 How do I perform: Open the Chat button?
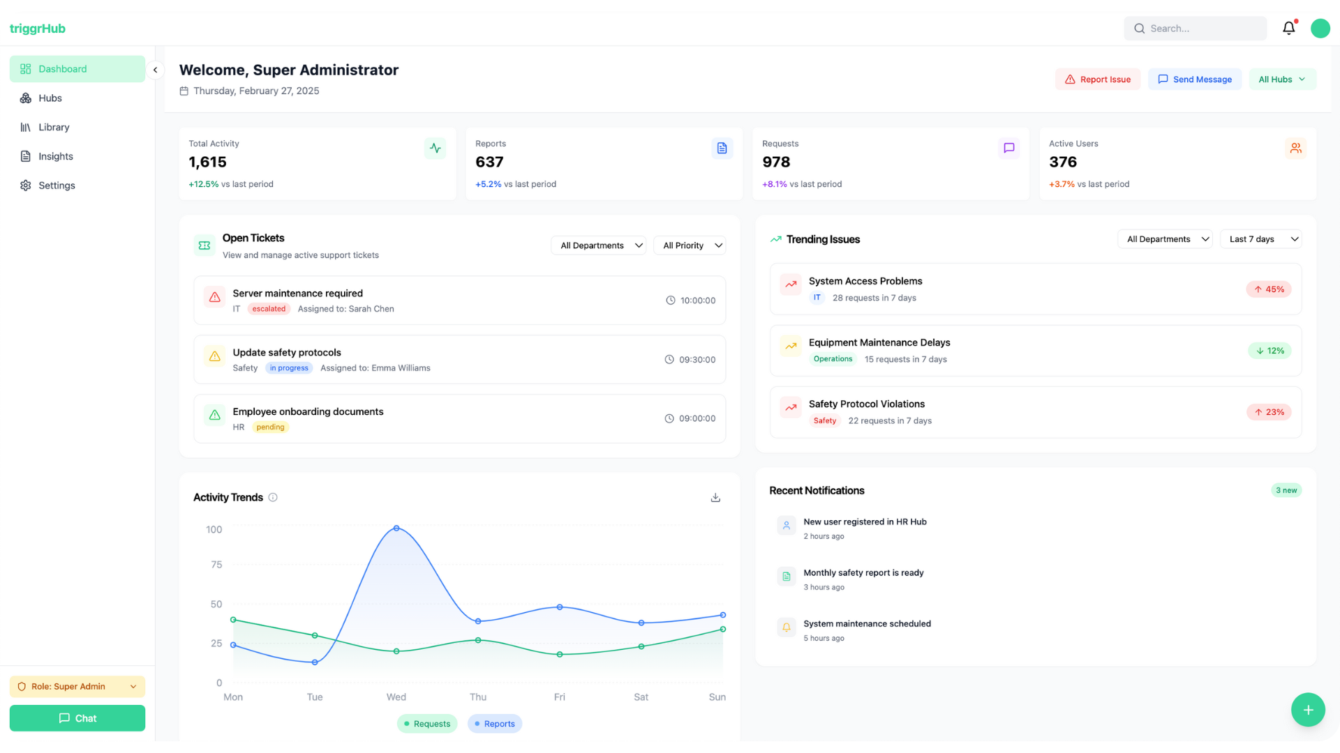tap(77, 718)
